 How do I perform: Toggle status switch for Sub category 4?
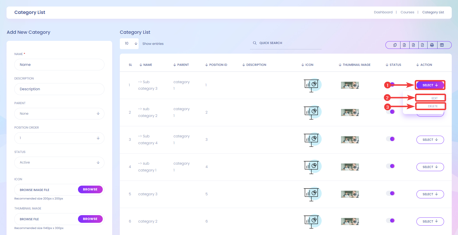coord(391,139)
